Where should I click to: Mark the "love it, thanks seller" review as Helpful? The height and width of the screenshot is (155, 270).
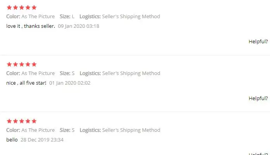pyautogui.click(x=258, y=42)
